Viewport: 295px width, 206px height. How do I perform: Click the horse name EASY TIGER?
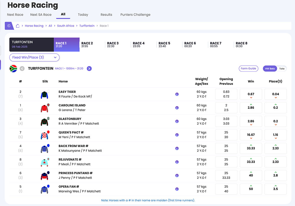(x=67, y=92)
